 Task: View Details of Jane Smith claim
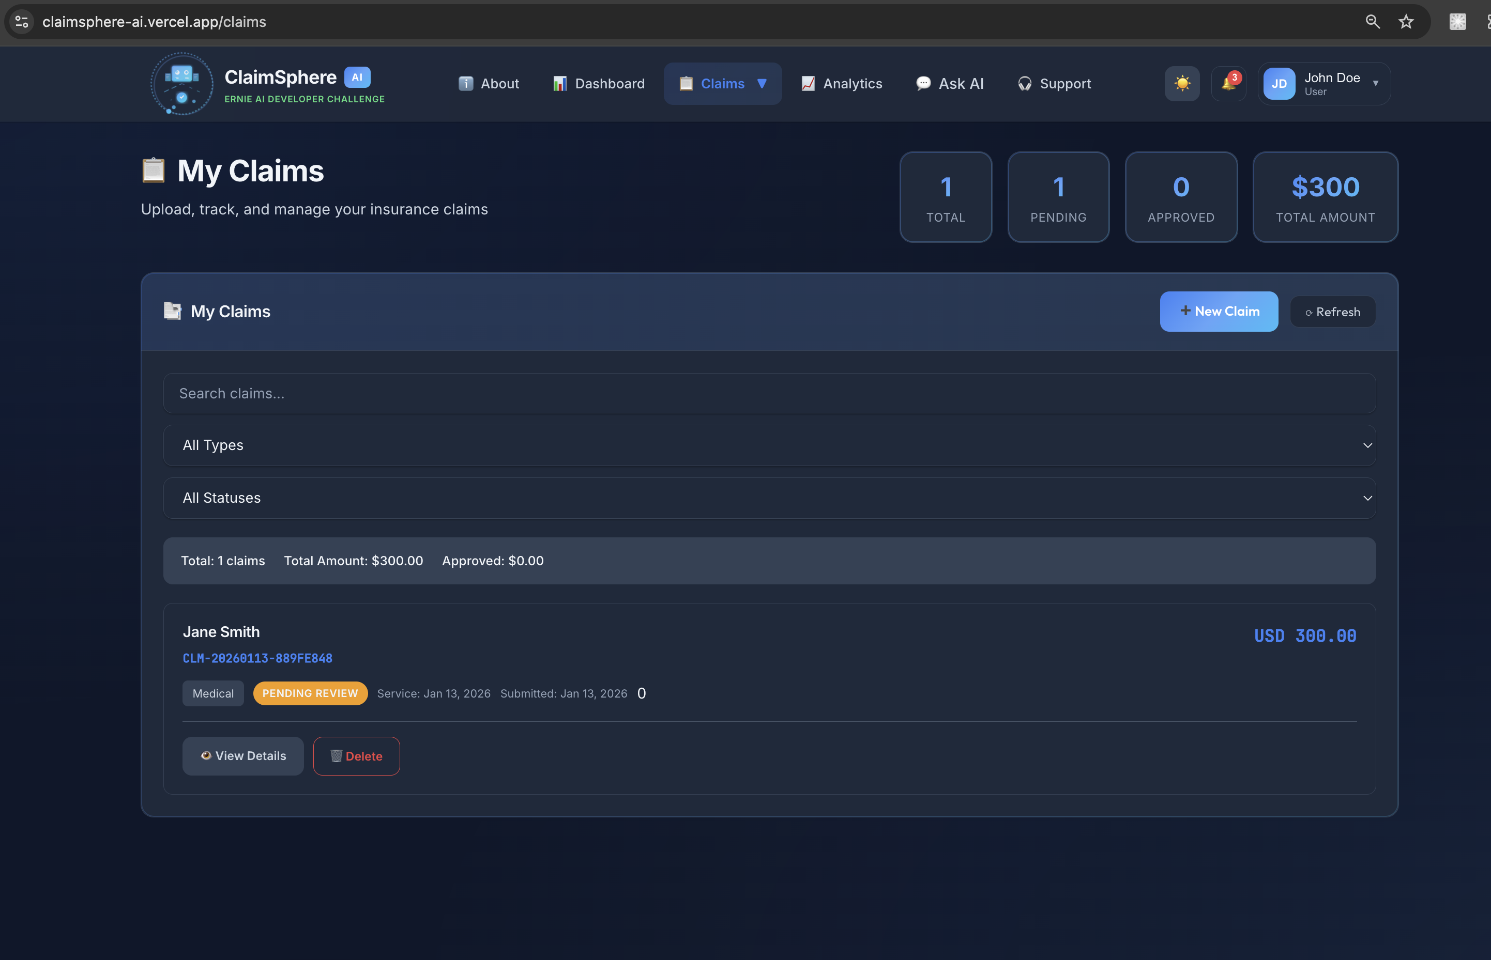(242, 756)
